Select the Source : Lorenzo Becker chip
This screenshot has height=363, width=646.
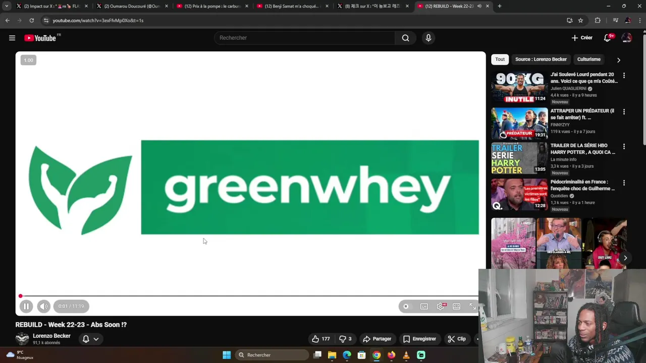tap(541, 59)
